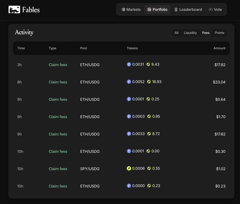This screenshot has height=204, width=240.
Task: Open the Portfolio tab
Action: (157, 10)
